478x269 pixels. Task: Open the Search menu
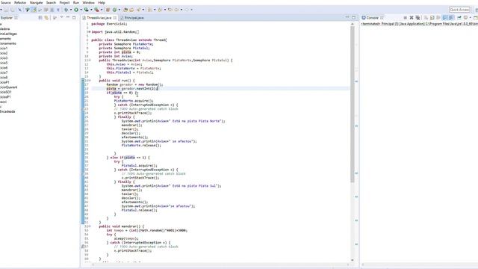(x=51, y=2)
